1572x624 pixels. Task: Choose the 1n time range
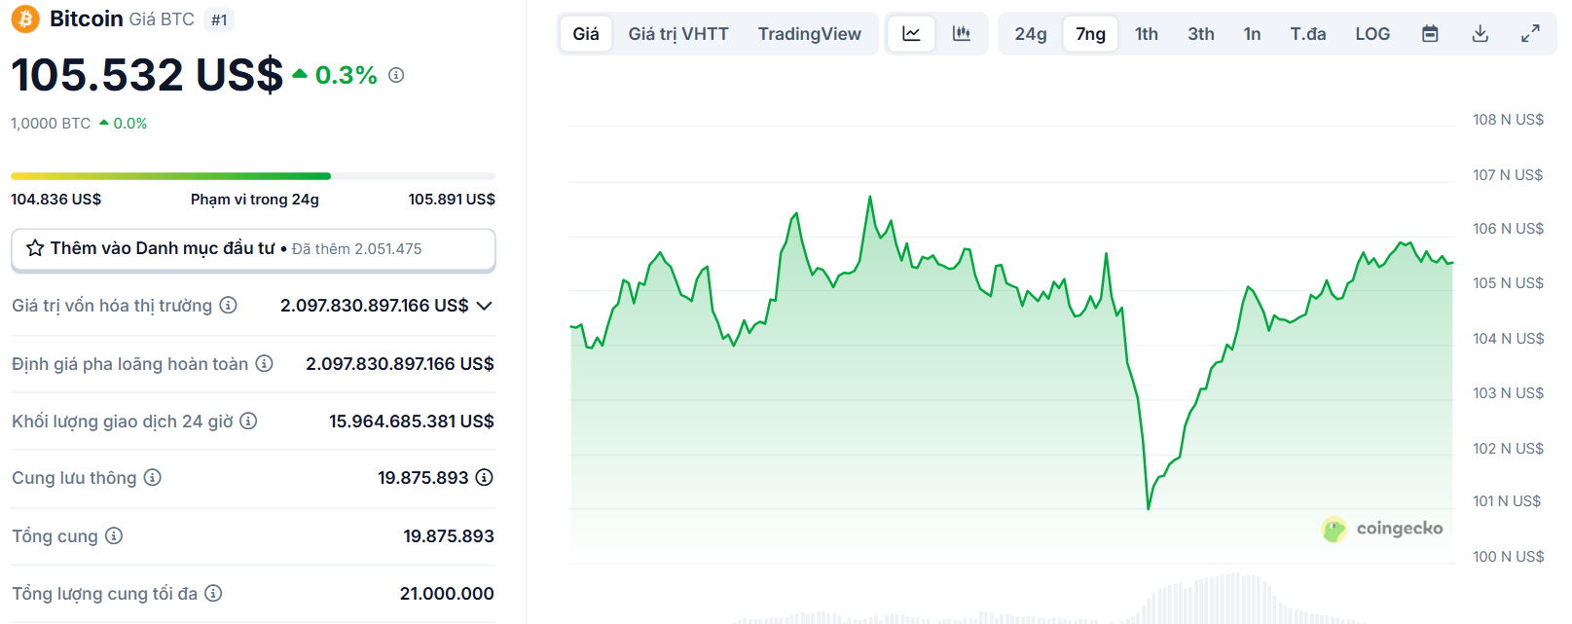point(1252,34)
